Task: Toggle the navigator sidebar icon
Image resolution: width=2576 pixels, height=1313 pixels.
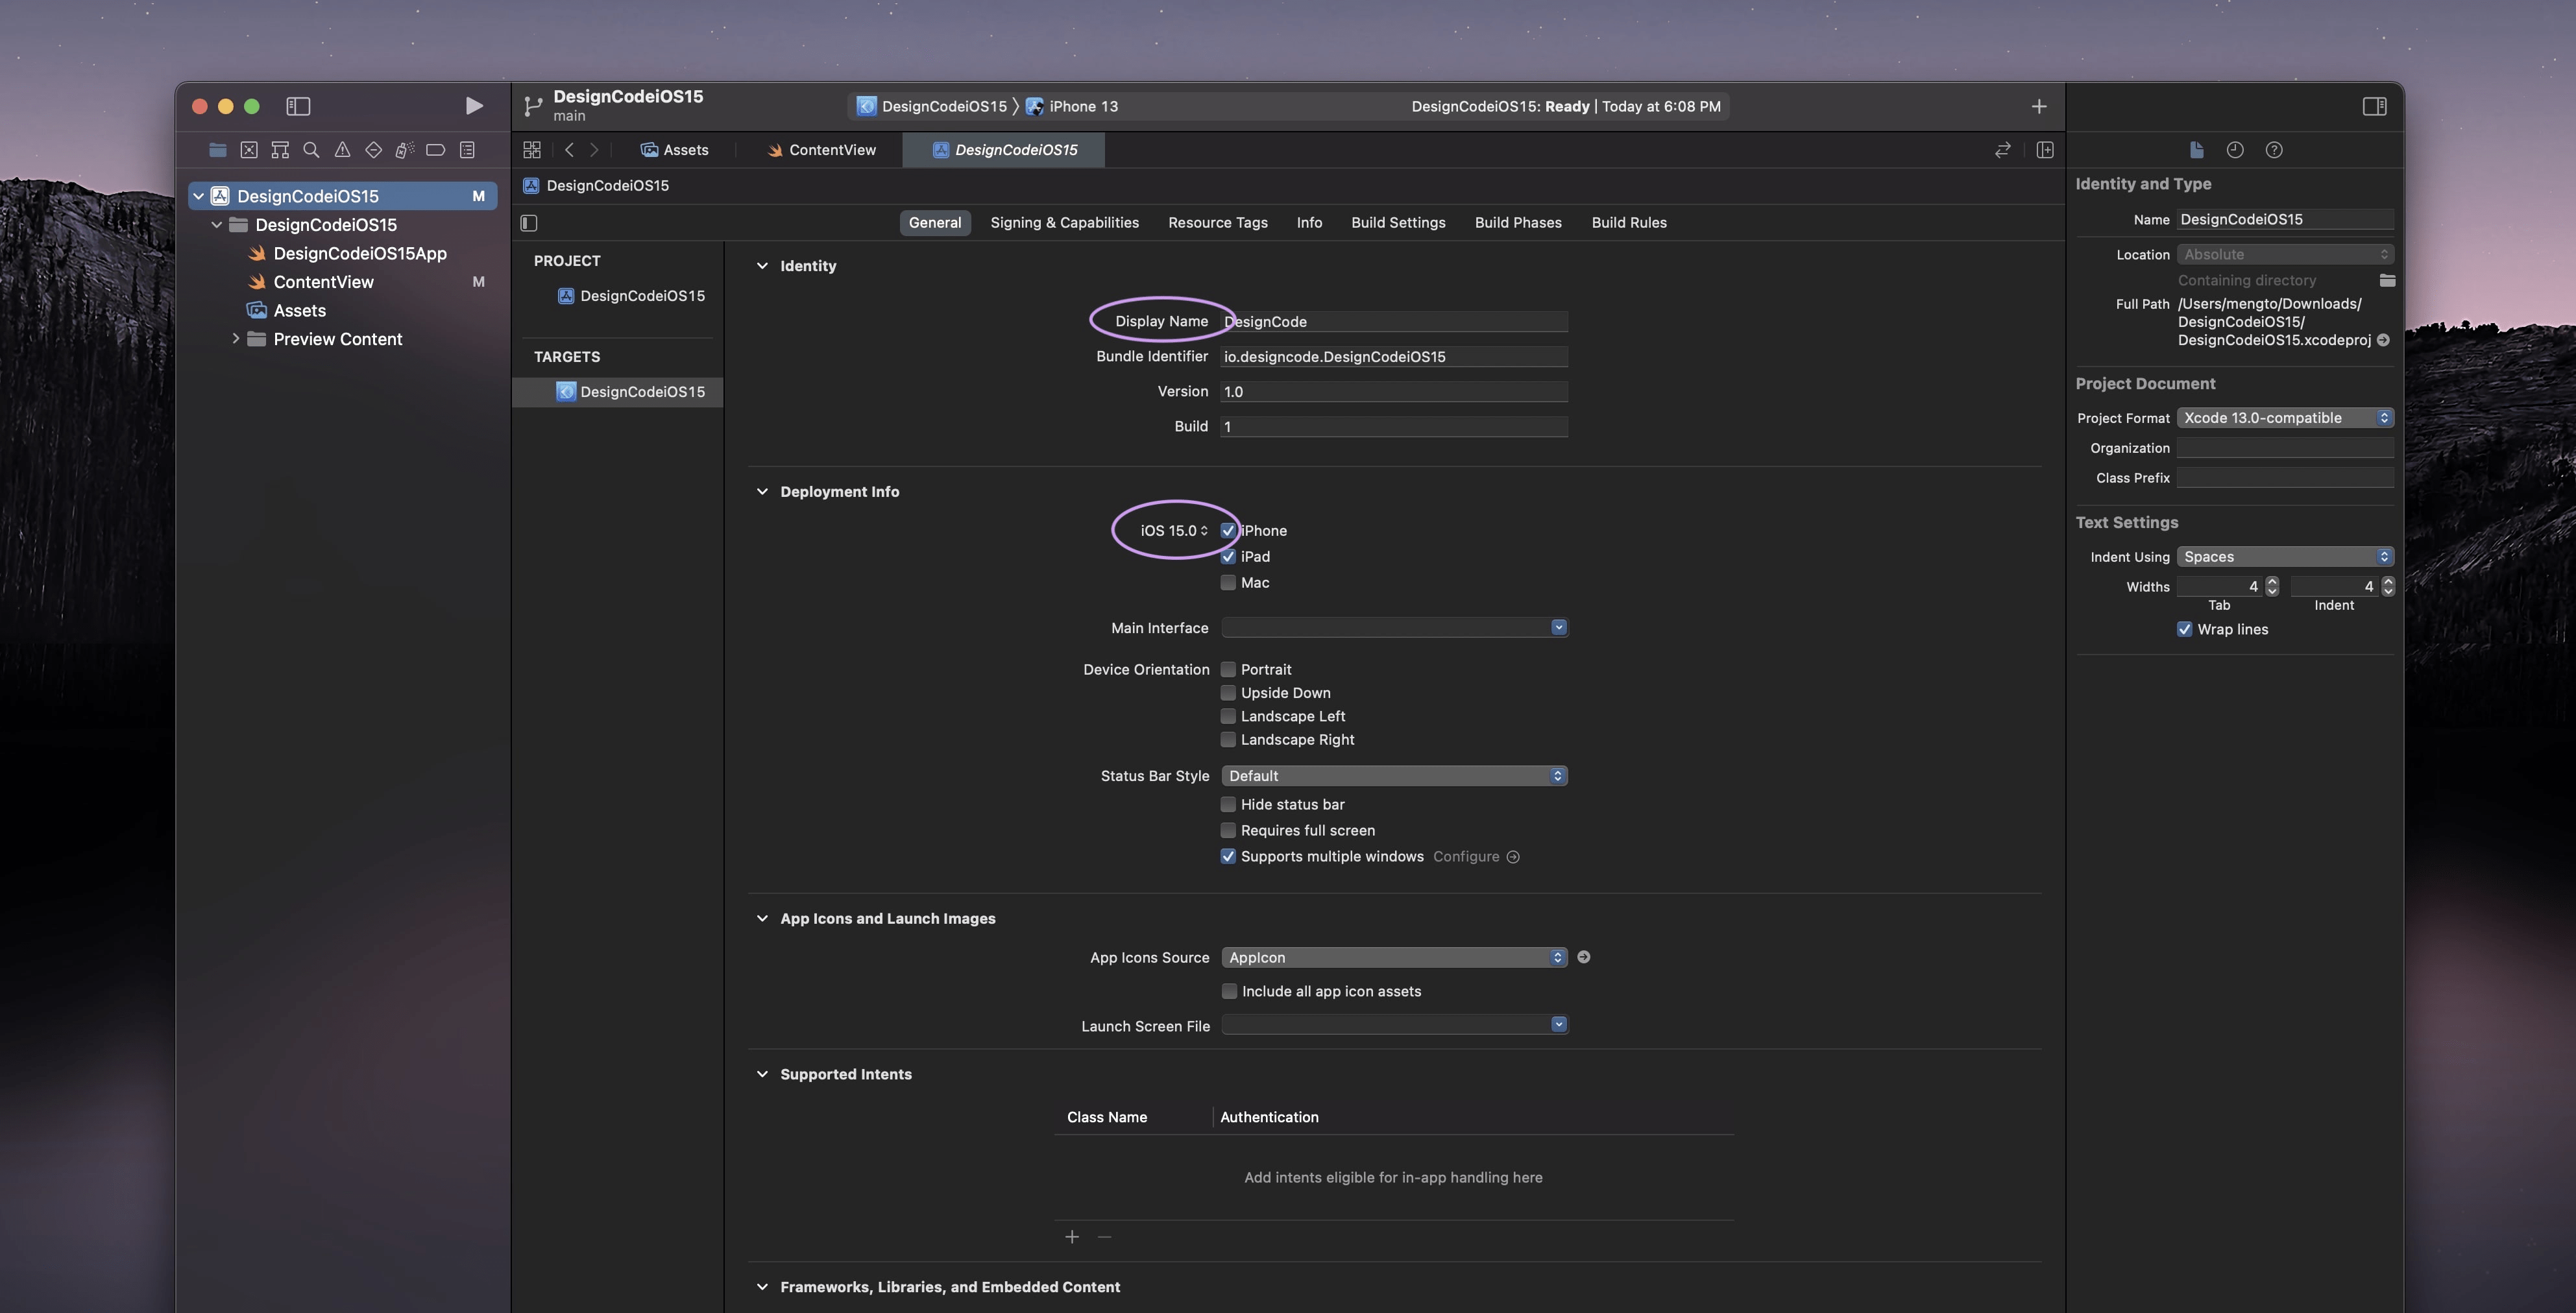Action: click(298, 106)
